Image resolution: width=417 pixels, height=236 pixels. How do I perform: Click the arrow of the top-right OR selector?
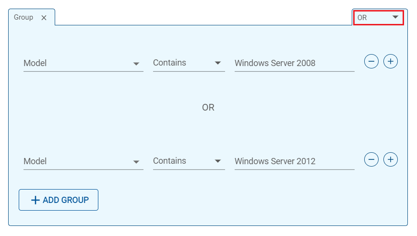click(395, 17)
